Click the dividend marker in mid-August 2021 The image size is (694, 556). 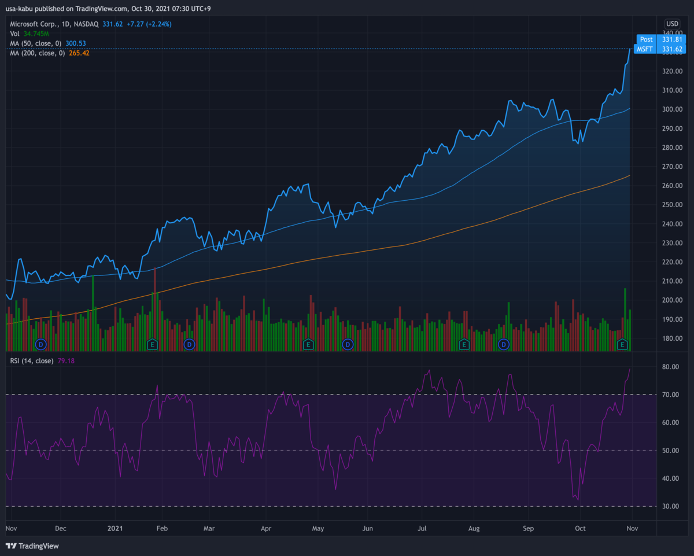pos(504,344)
